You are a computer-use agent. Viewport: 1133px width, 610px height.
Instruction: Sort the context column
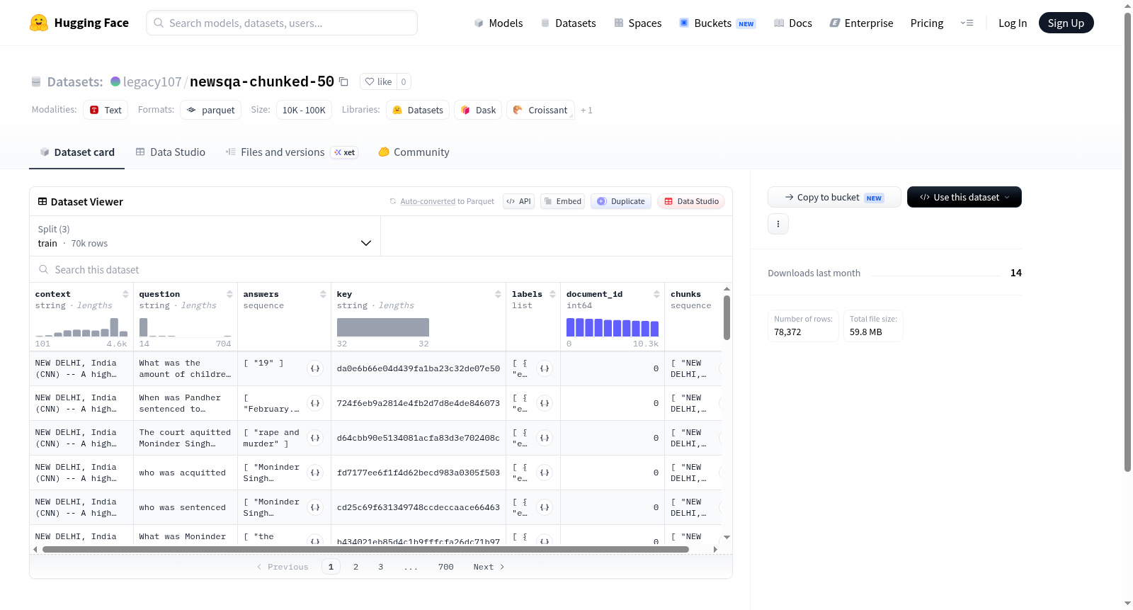[125, 294]
